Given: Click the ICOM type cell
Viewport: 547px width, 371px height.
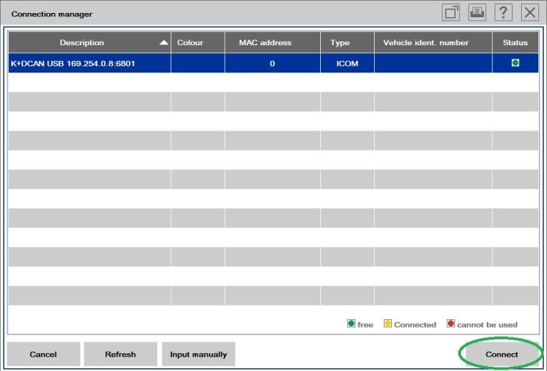Looking at the screenshot, I should [347, 64].
